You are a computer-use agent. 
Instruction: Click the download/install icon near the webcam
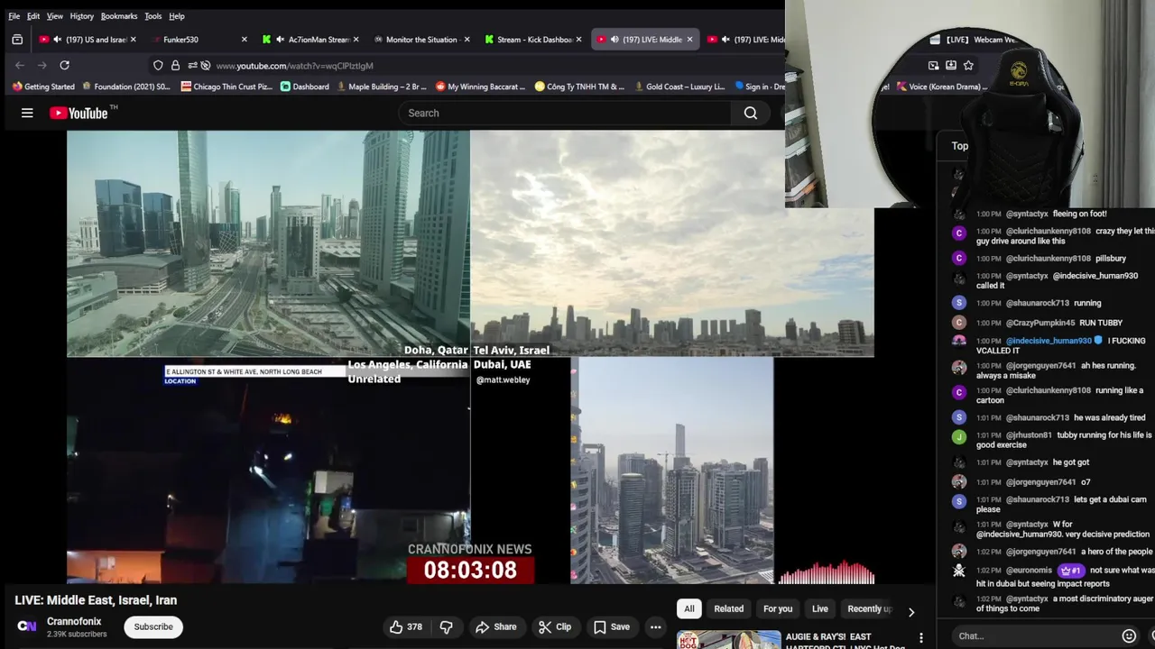coord(950,65)
